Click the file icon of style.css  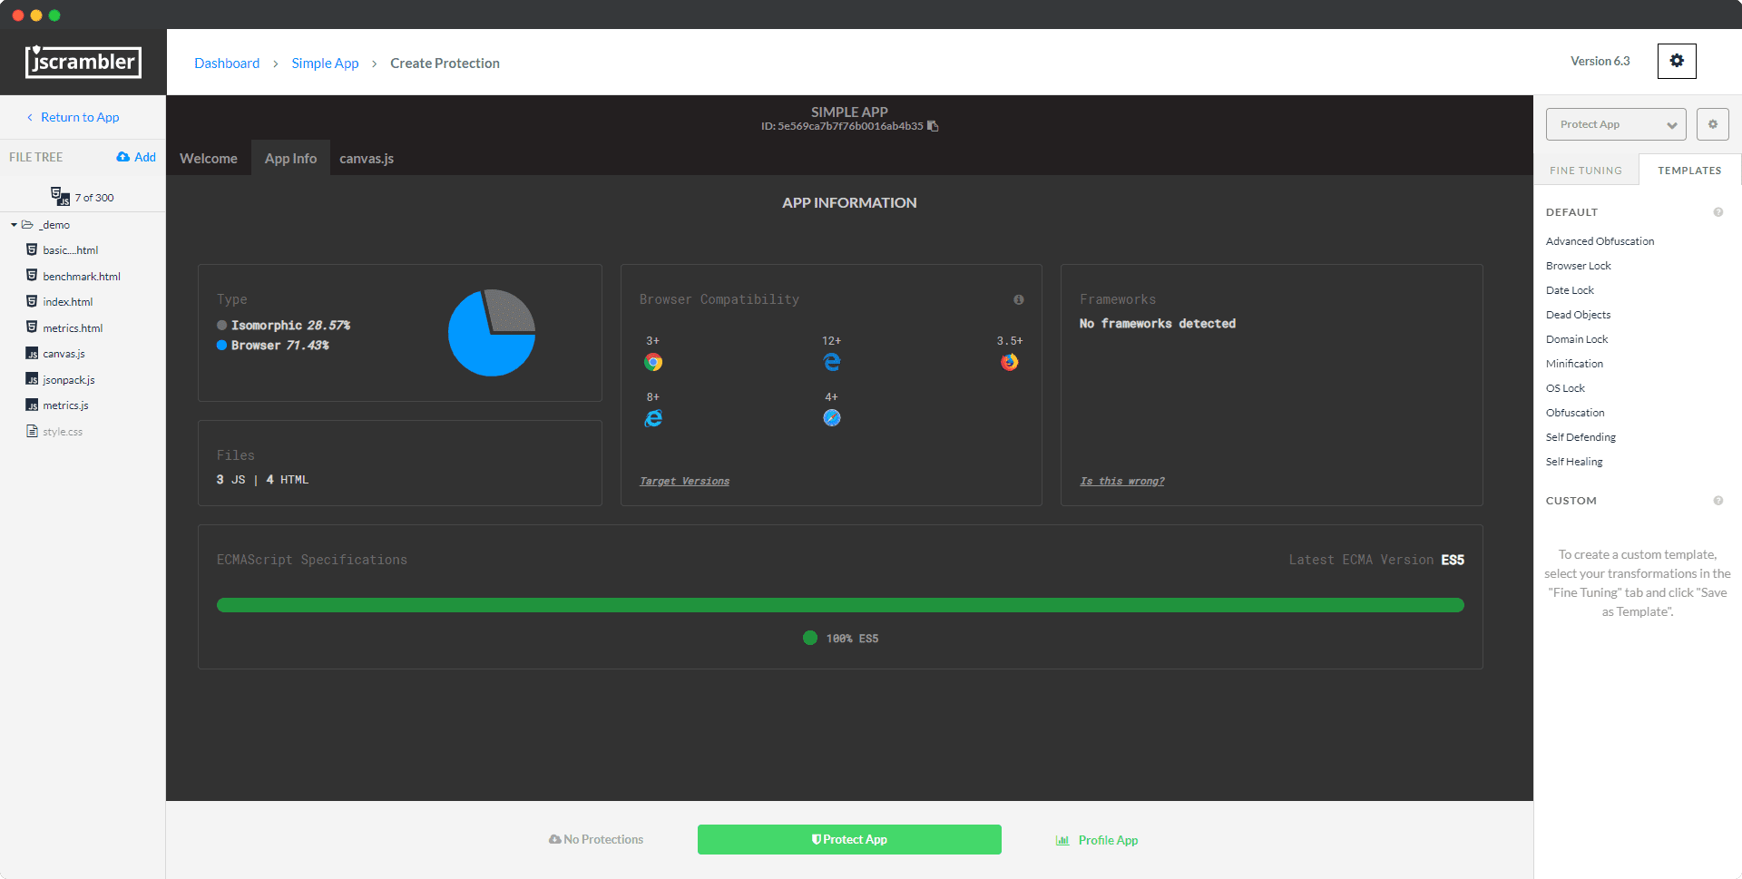coord(32,432)
